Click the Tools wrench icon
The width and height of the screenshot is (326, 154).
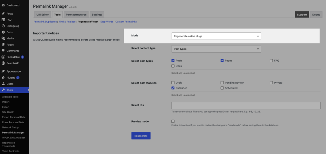[3, 90]
